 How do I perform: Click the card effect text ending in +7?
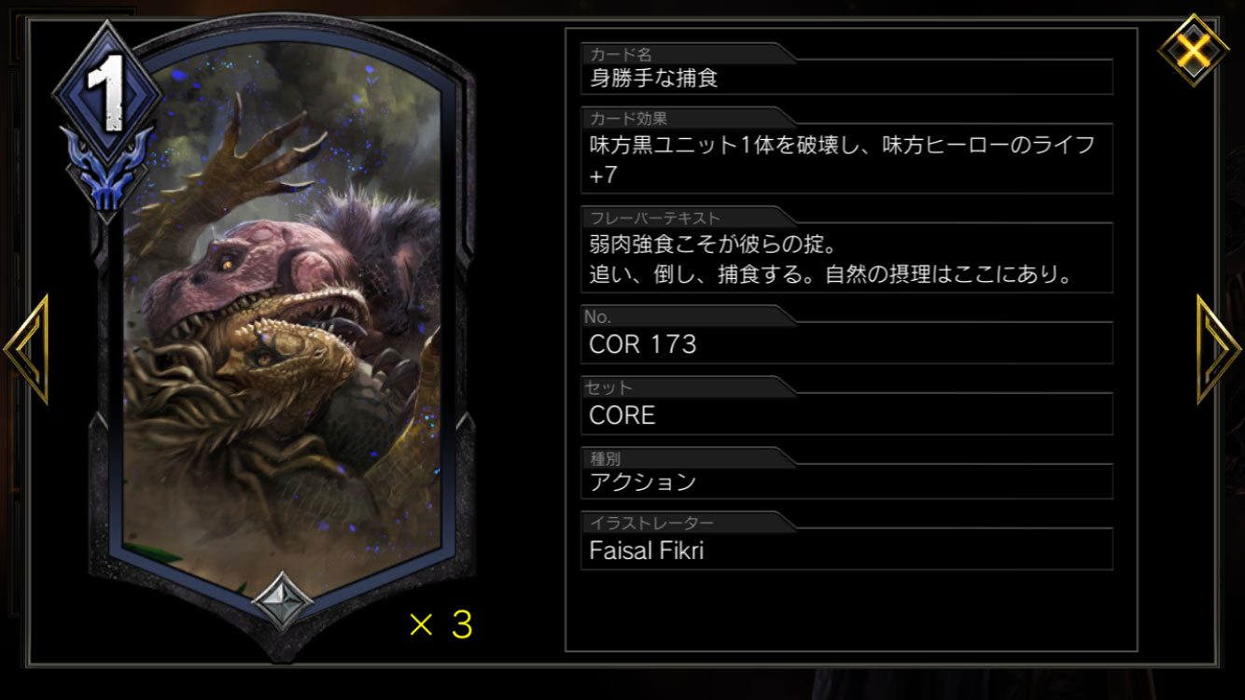coord(846,159)
